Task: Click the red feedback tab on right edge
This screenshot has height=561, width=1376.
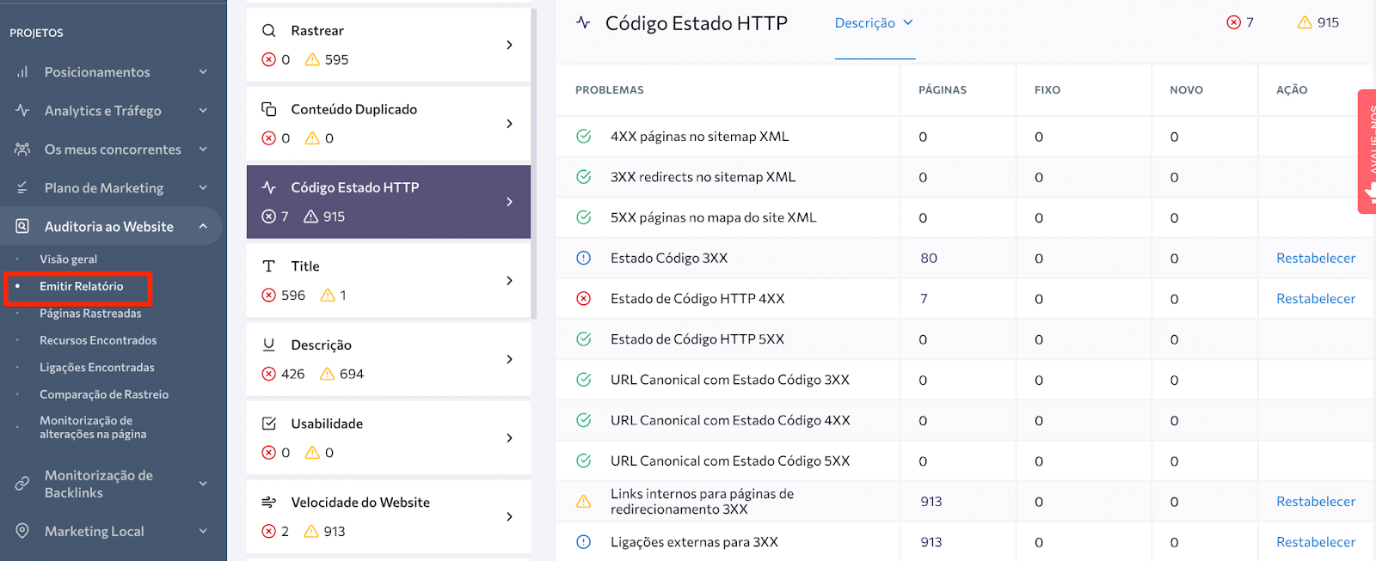Action: click(1367, 151)
